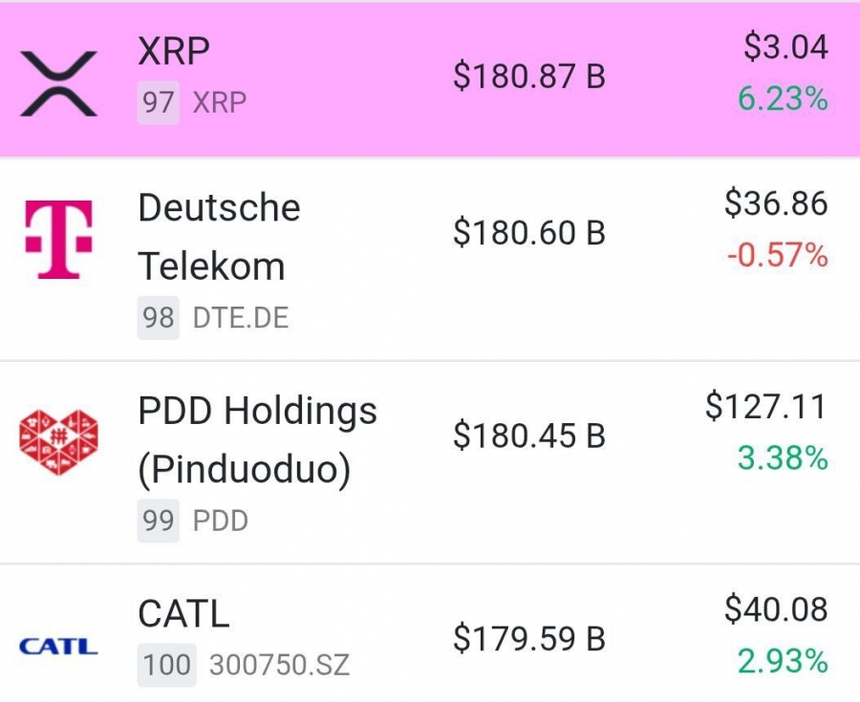Image resolution: width=860 pixels, height=702 pixels.
Task: Open Deutsche Telekom company name link
Action: click(219, 237)
